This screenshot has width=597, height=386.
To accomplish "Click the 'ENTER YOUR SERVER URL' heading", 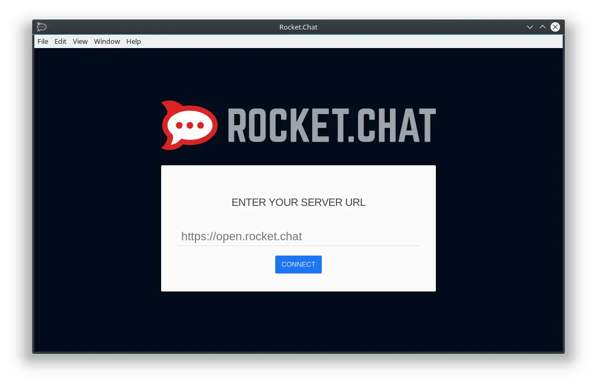I will 298,203.
